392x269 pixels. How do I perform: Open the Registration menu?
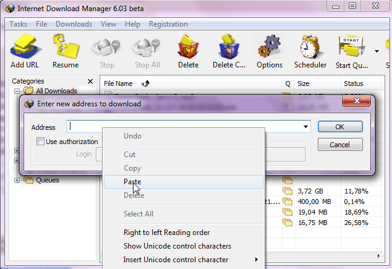click(168, 24)
